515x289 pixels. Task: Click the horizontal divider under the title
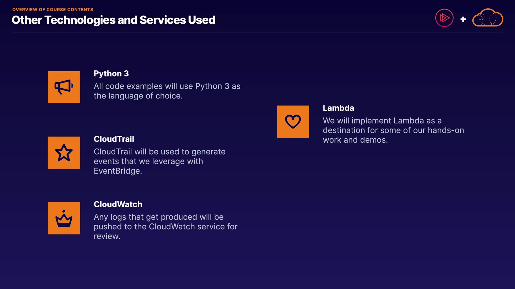tap(257, 32)
